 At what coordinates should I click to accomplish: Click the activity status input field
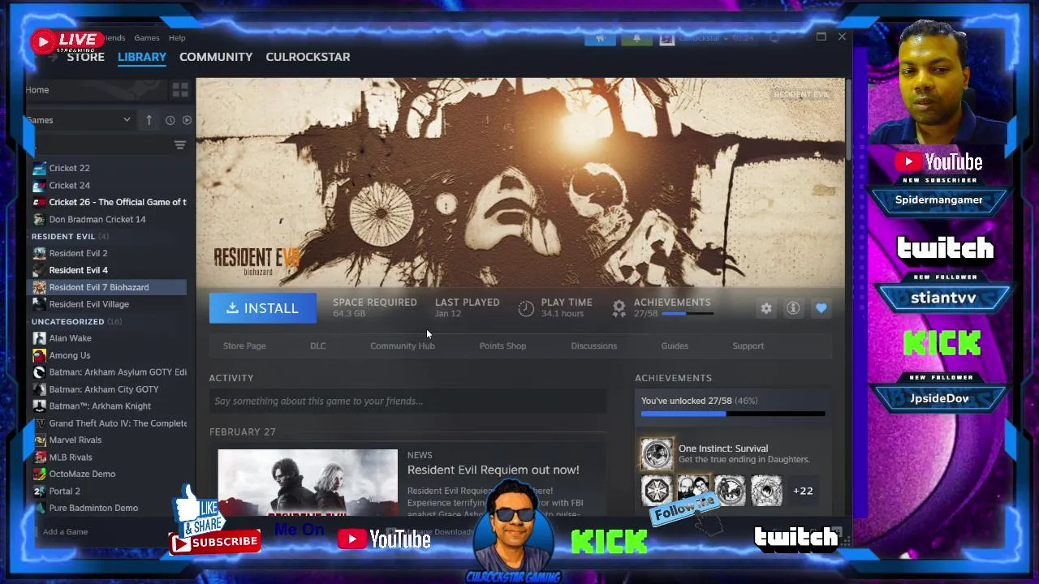pyautogui.click(x=407, y=401)
